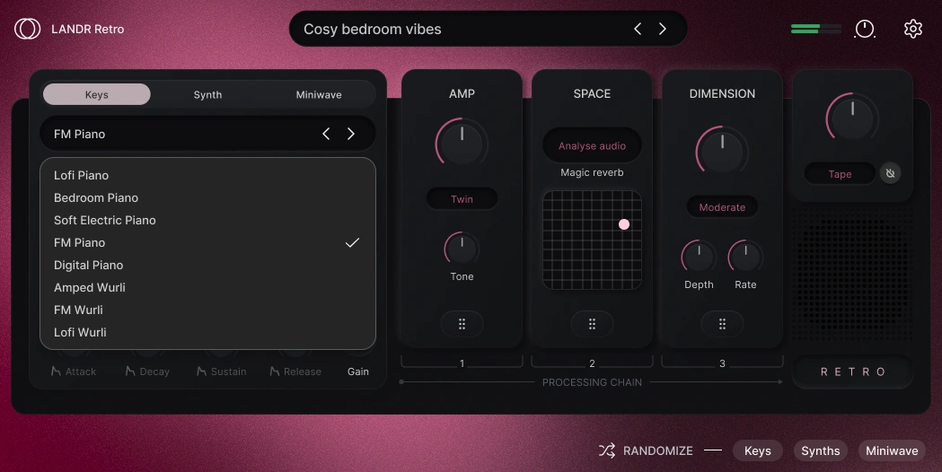Screen dimensions: 942x472
Task: Click the Gain label
Action: point(358,371)
